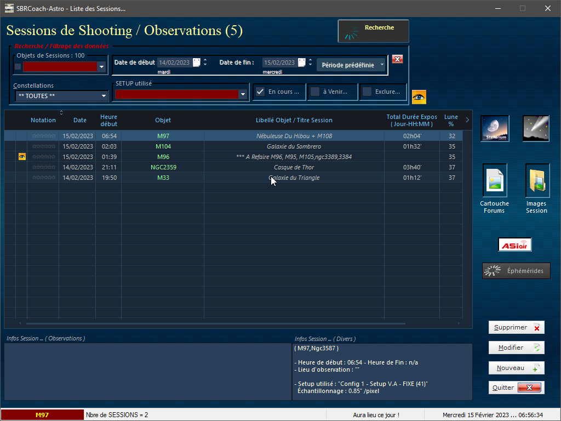Click the 'Aura lieu ce jour !' status text
Image resolution: width=561 pixels, height=421 pixels.
click(x=376, y=416)
